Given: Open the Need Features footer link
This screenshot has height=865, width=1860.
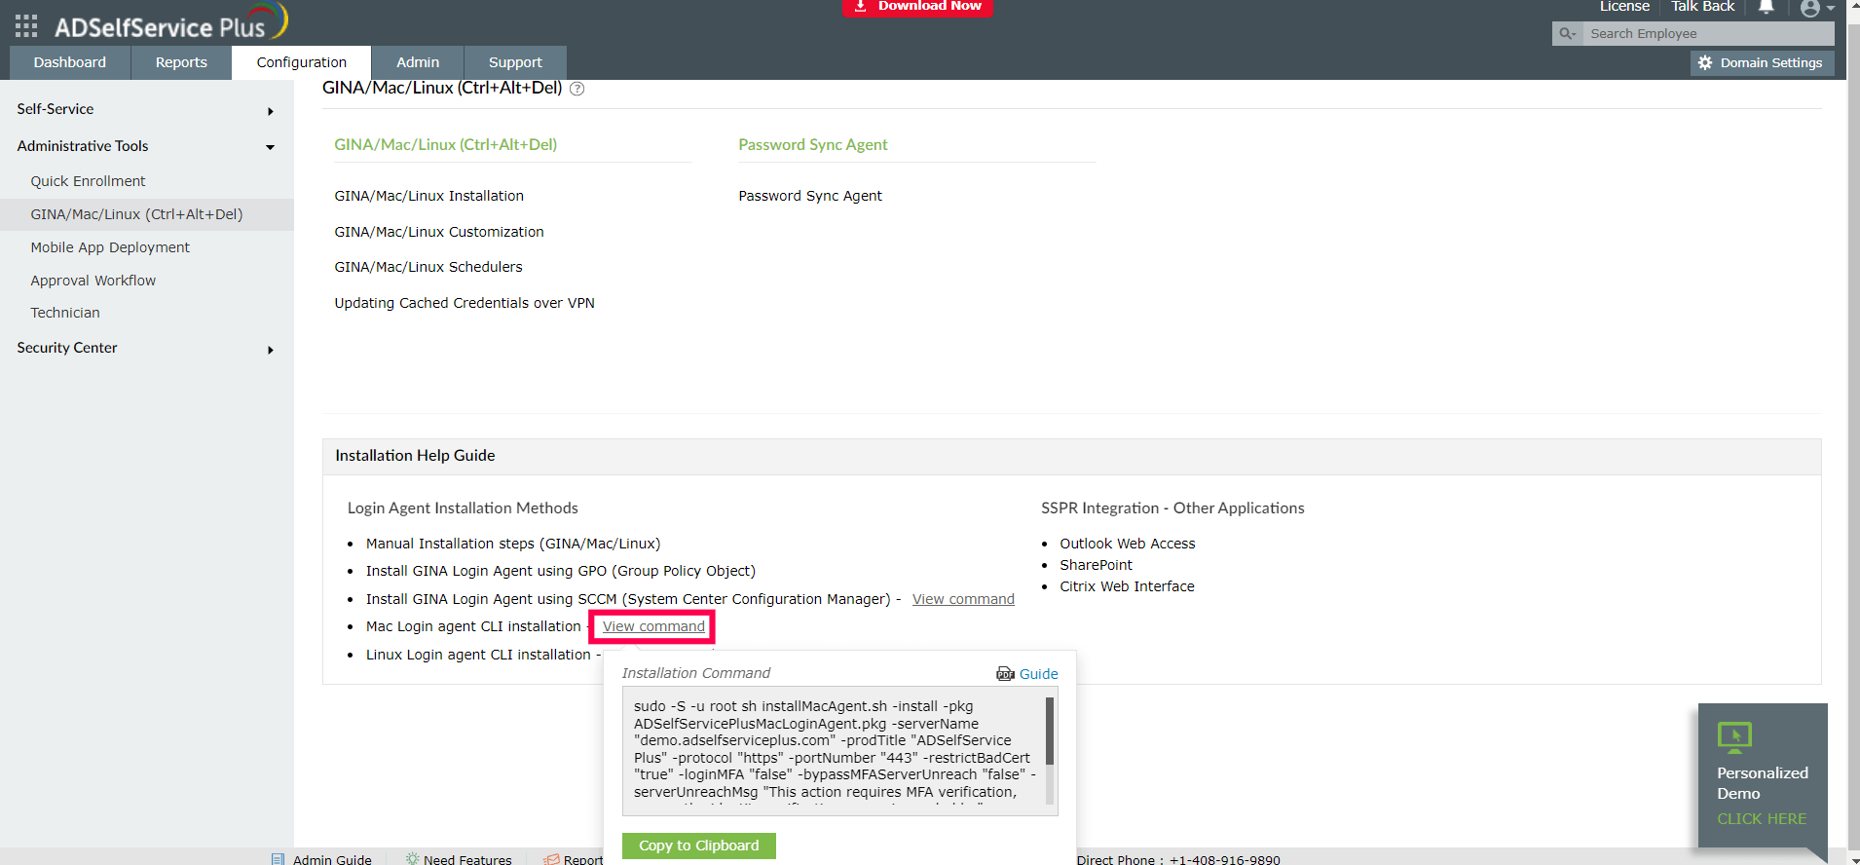Looking at the screenshot, I should [x=467, y=860].
